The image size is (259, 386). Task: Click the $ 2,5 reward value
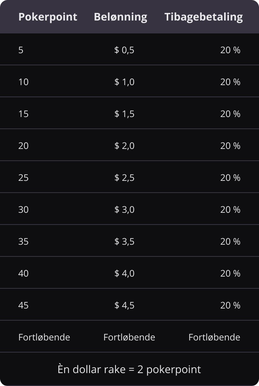124,177
